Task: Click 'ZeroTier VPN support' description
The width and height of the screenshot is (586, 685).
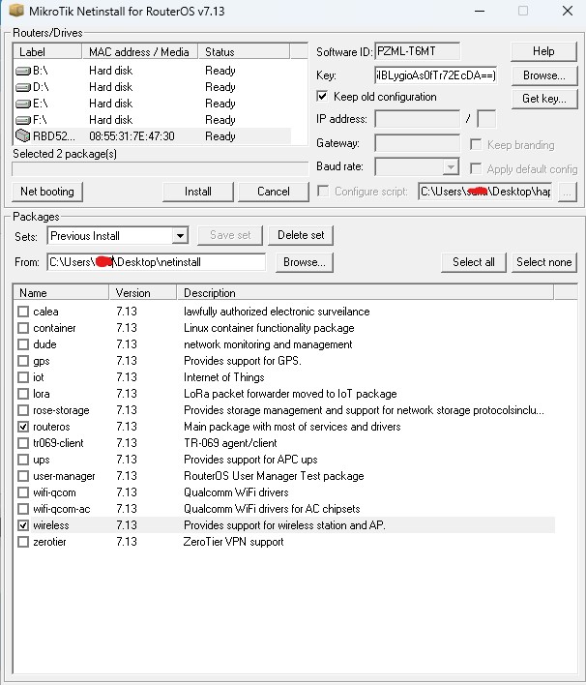Action: (234, 542)
